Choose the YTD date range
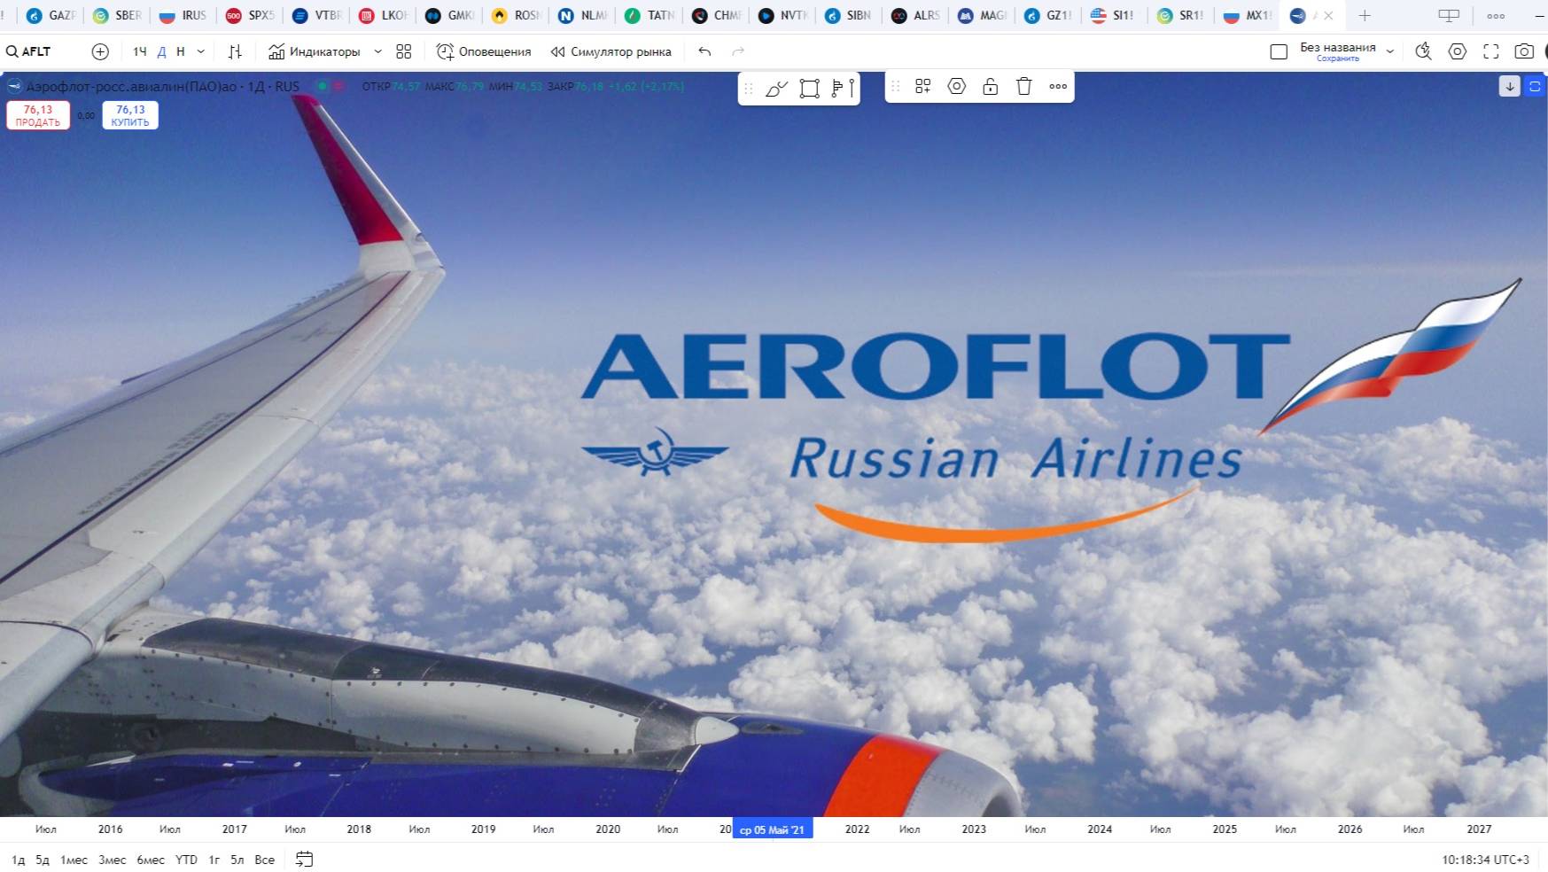 point(186,860)
